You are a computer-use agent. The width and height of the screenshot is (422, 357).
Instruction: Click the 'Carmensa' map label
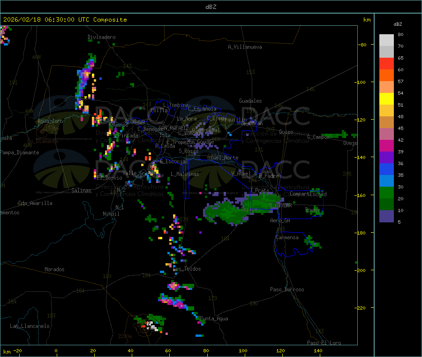pyautogui.click(x=287, y=237)
